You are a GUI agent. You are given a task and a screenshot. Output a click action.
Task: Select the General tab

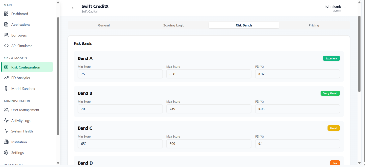click(x=104, y=25)
